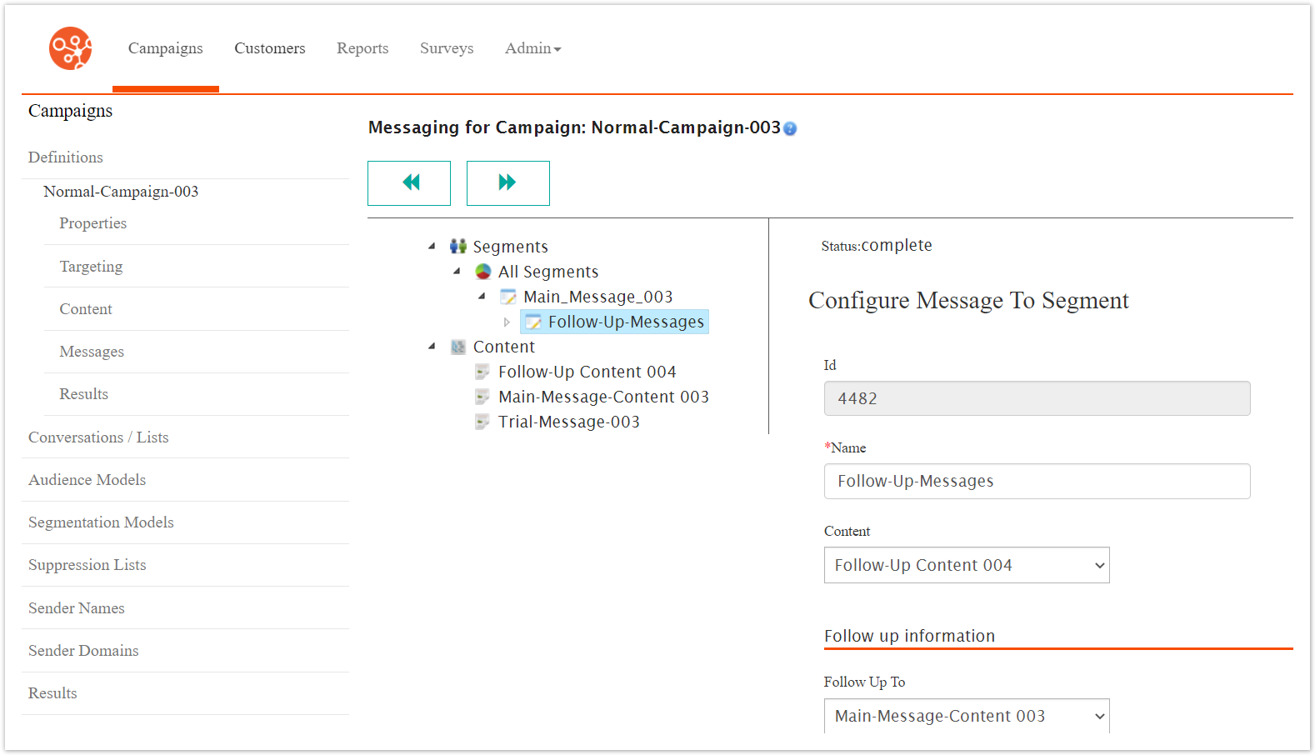Expand the Follow-Up-Messages tree node
The image size is (1315, 755).
click(507, 322)
